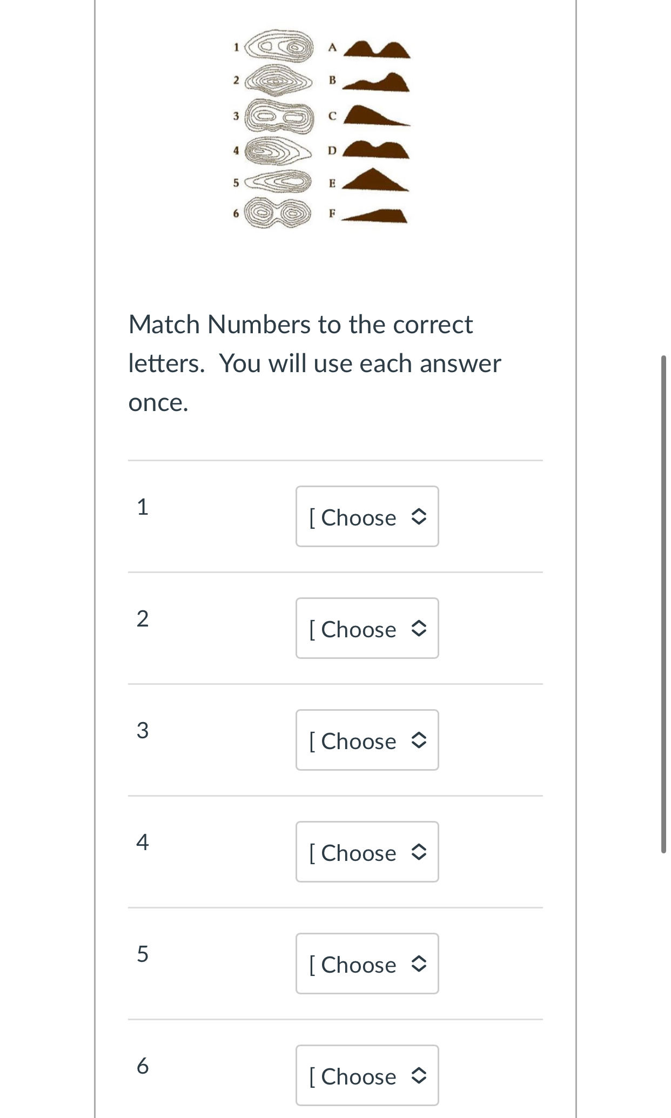Click contour map number 6 in diagram
Image resolution: width=671 pixels, height=1118 pixels.
(279, 213)
